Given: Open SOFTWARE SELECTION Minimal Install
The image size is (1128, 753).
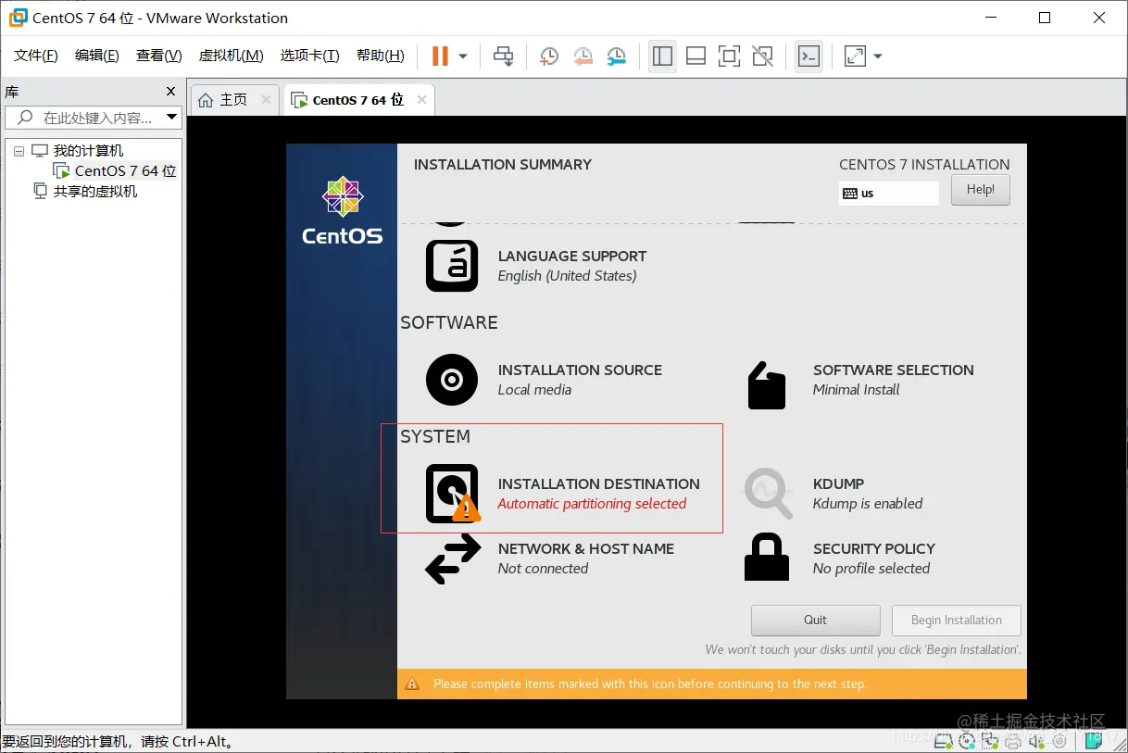Looking at the screenshot, I should (893, 380).
